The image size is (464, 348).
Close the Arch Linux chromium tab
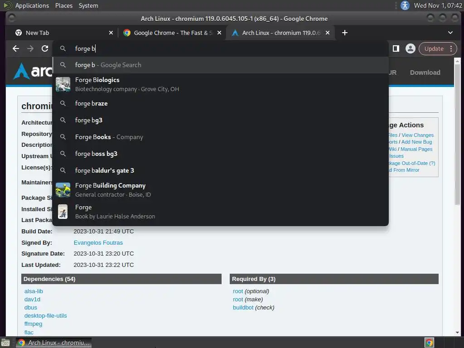tap(328, 33)
